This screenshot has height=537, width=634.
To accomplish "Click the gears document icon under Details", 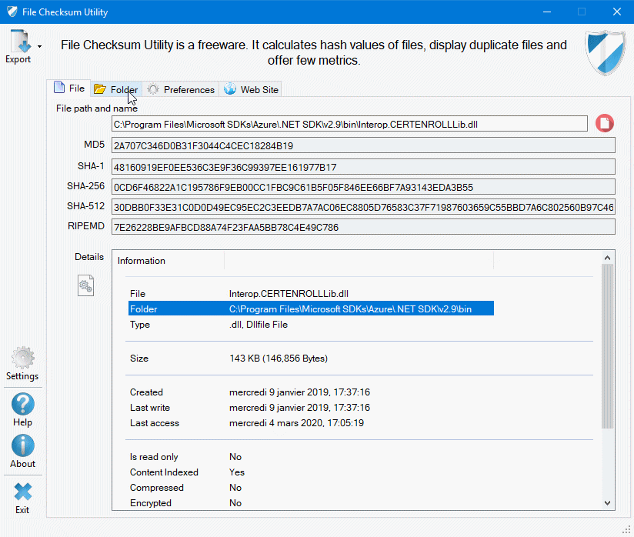I will click(x=85, y=286).
